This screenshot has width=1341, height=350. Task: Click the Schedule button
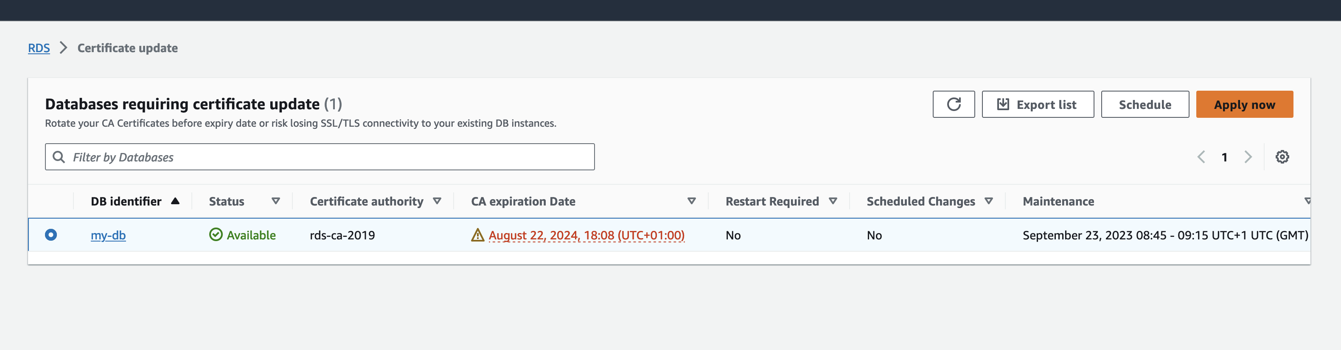pos(1145,105)
